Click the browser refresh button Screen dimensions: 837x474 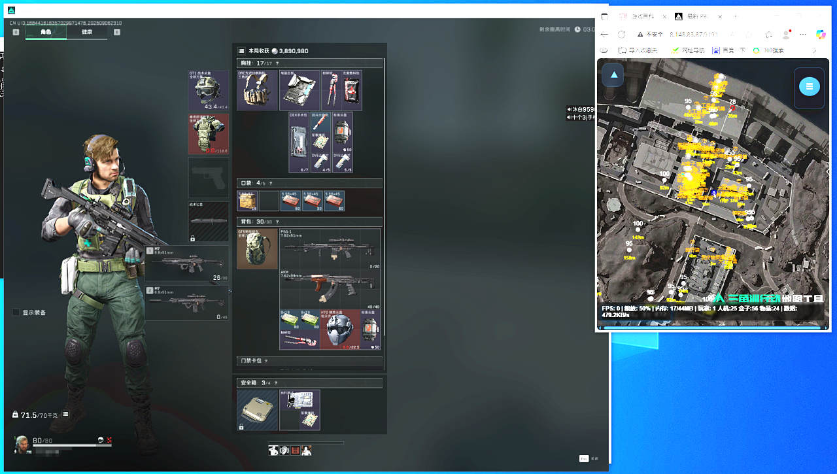point(622,34)
